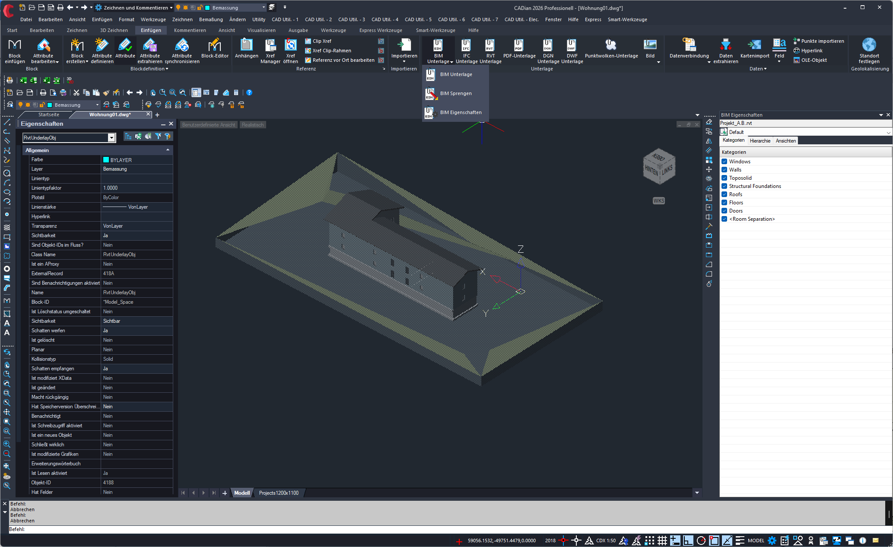
Task: Collapse the Allgemein properties section
Action: coord(168,150)
